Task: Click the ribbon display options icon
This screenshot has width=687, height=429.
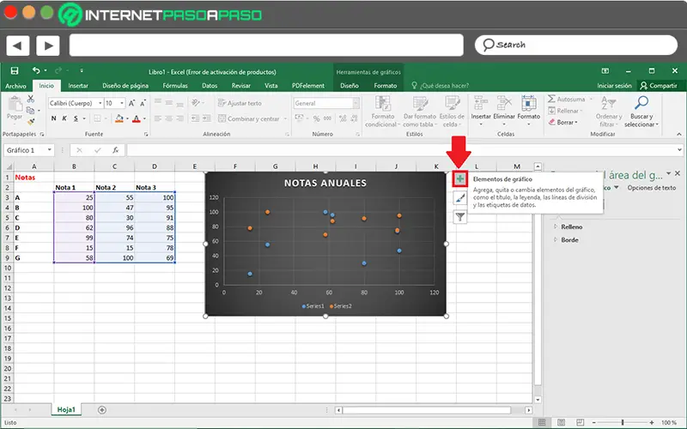Action: pos(605,70)
